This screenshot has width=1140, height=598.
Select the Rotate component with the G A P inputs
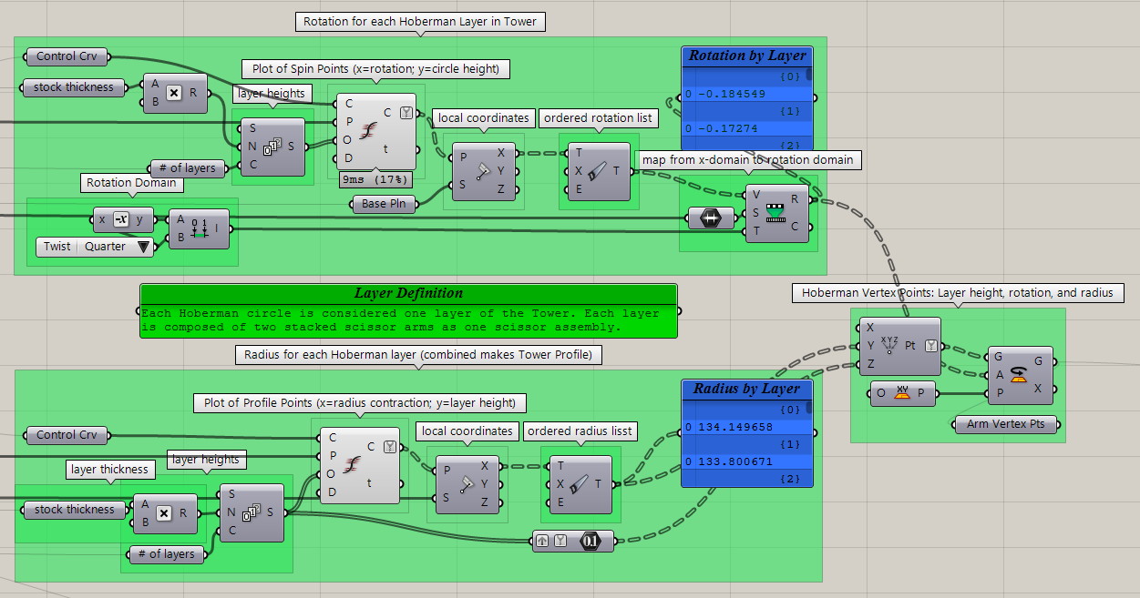1021,375
